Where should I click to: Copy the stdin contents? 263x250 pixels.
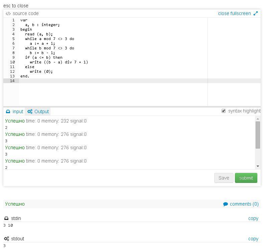coord(253,218)
